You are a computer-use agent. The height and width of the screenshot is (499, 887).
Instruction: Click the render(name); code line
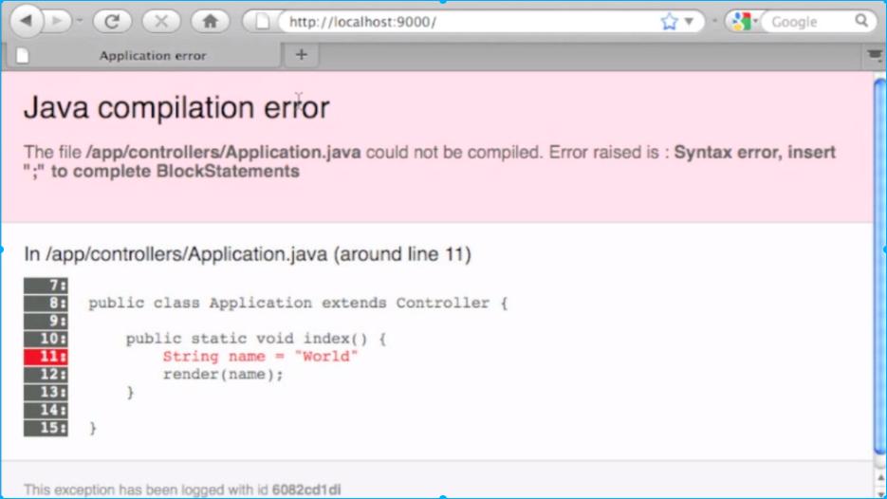[x=223, y=375]
